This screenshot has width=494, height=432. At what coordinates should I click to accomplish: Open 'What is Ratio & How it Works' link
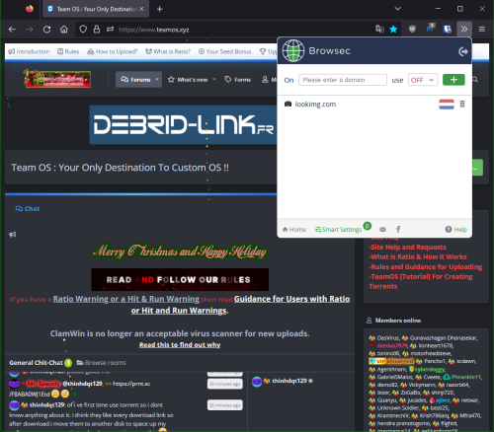click(418, 257)
